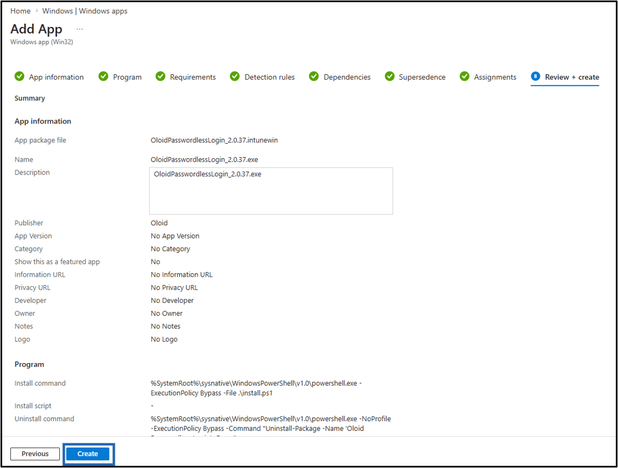618x468 pixels.
Task: Click the Show this as a featured app label
Action: pyautogui.click(x=57, y=262)
